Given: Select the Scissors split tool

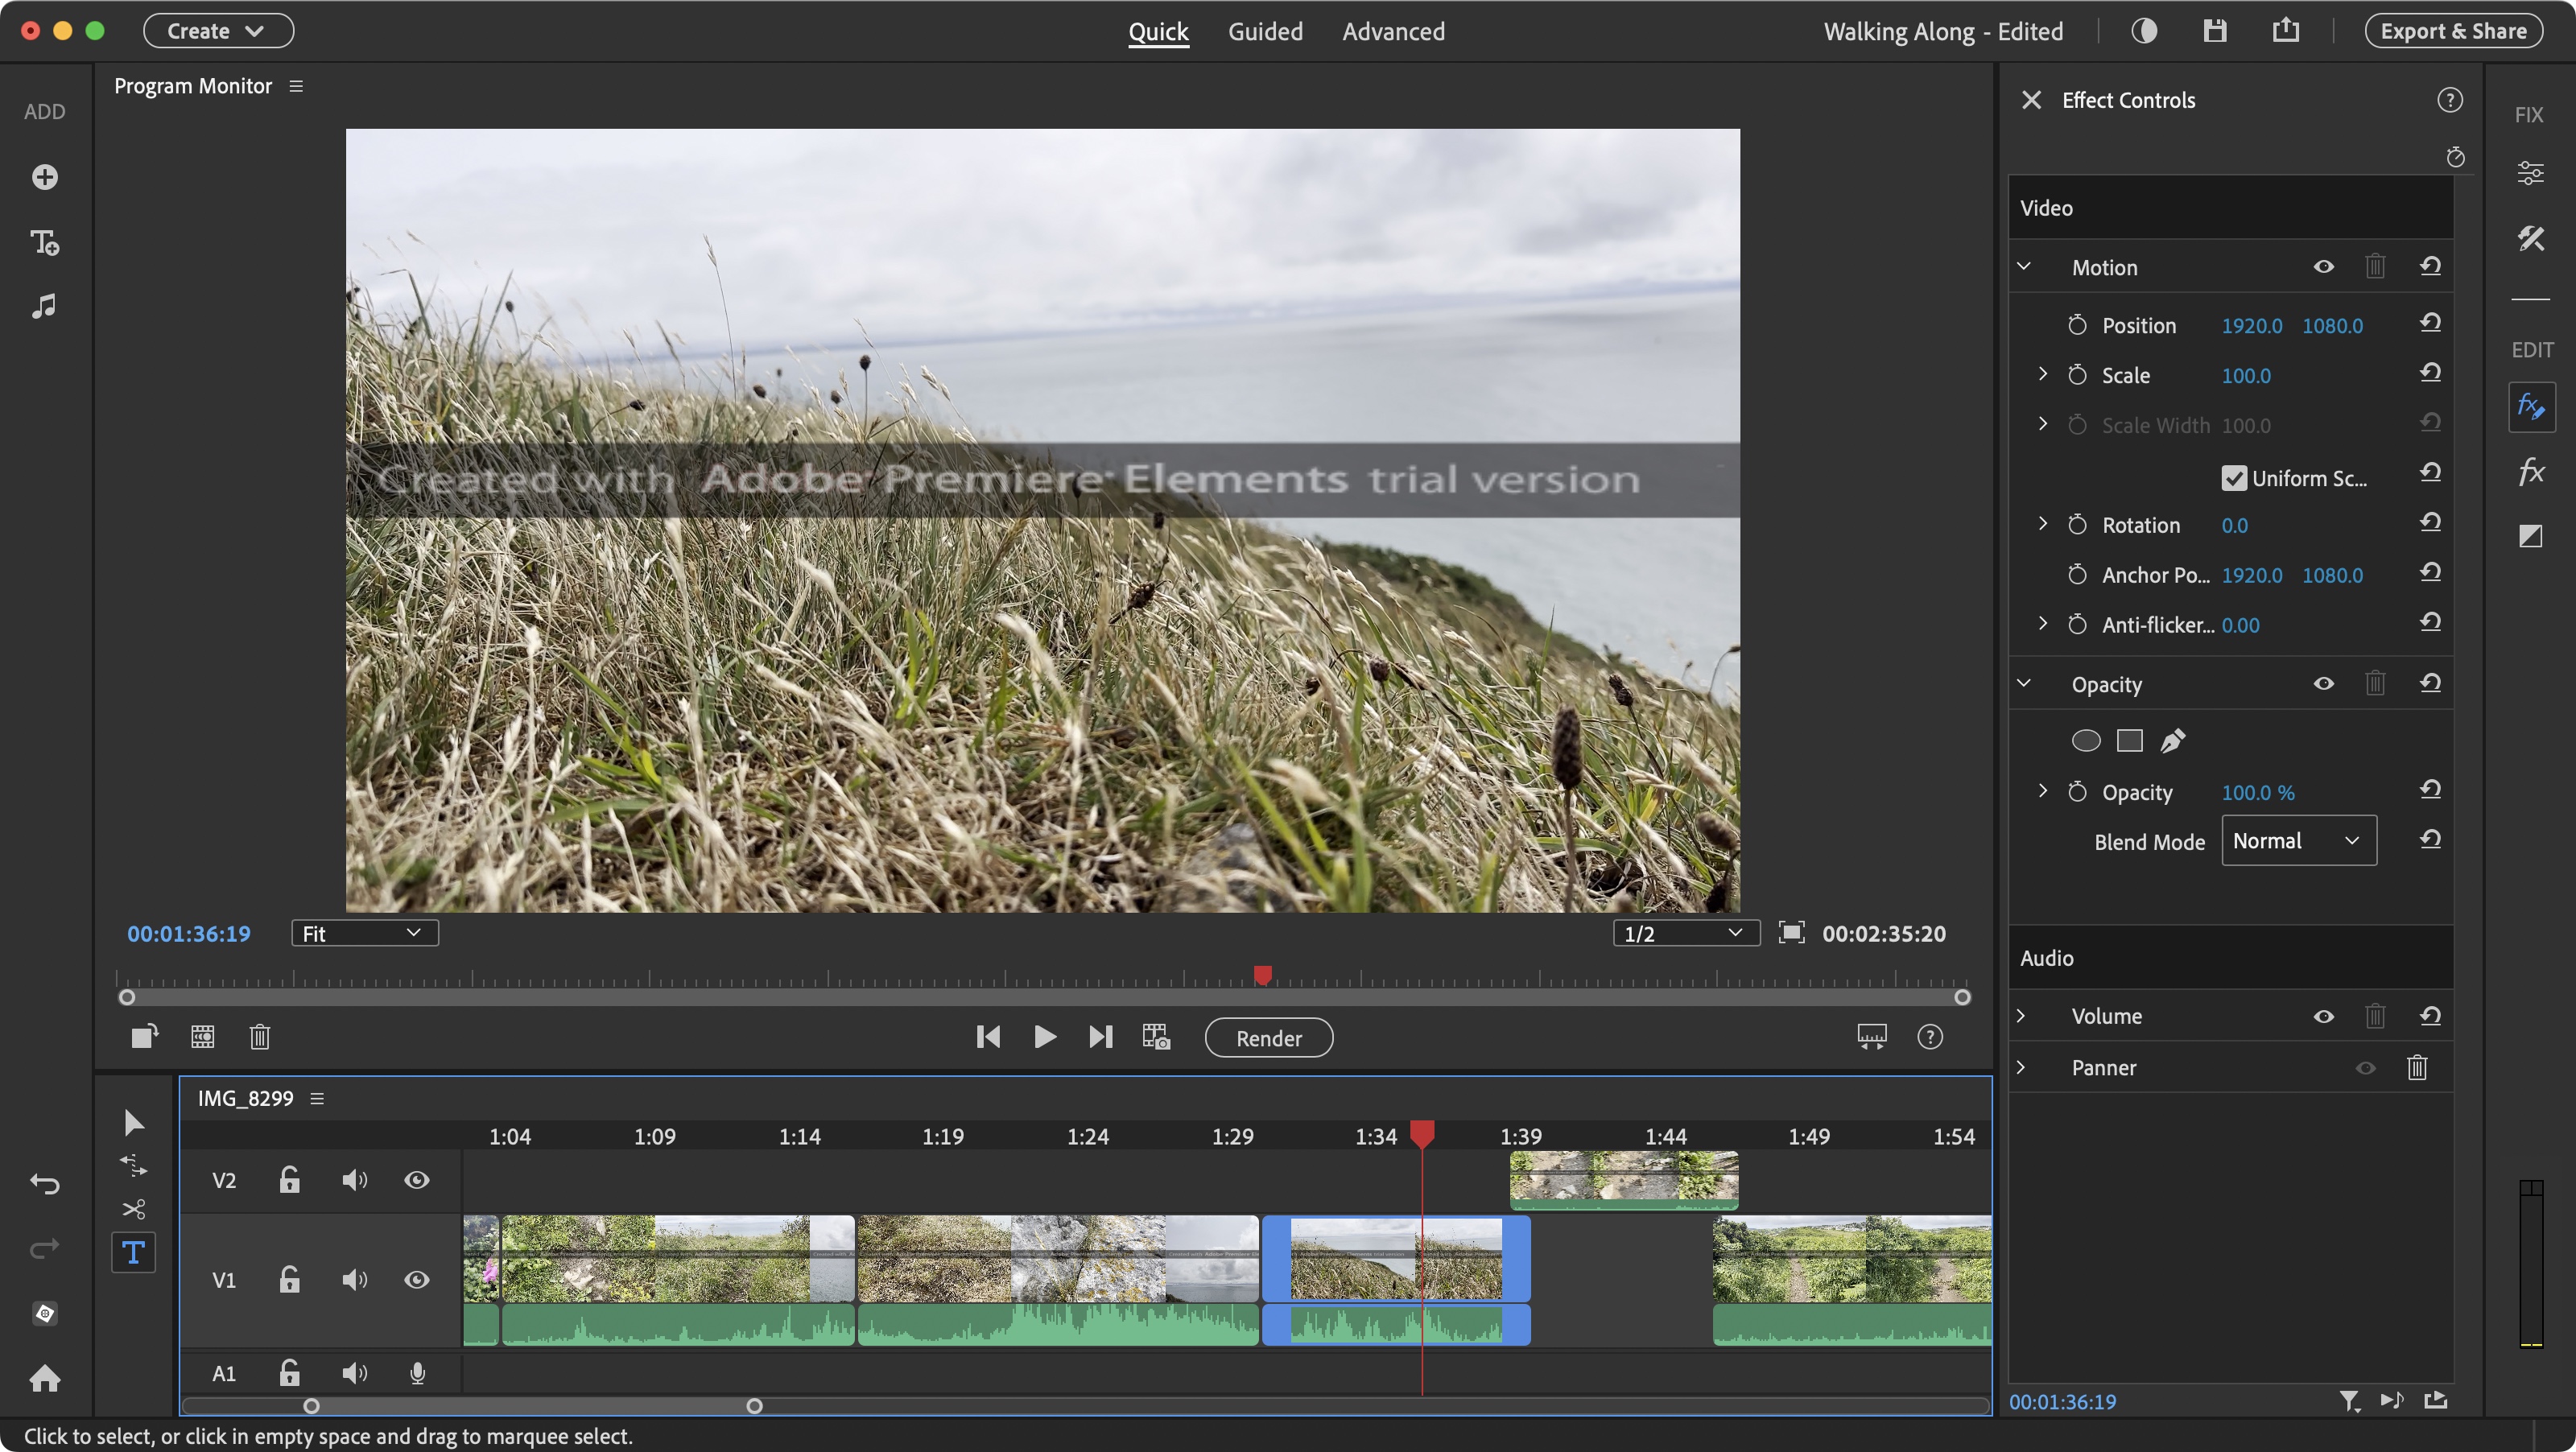Looking at the screenshot, I should click(x=133, y=1209).
